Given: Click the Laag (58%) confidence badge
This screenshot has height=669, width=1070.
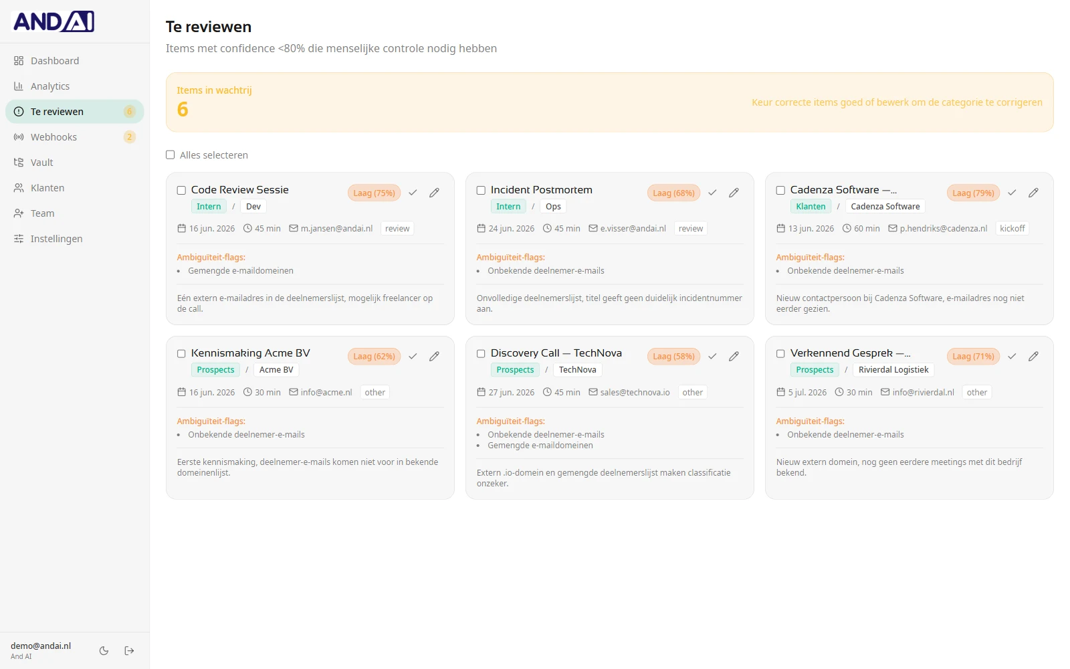Looking at the screenshot, I should pos(673,357).
